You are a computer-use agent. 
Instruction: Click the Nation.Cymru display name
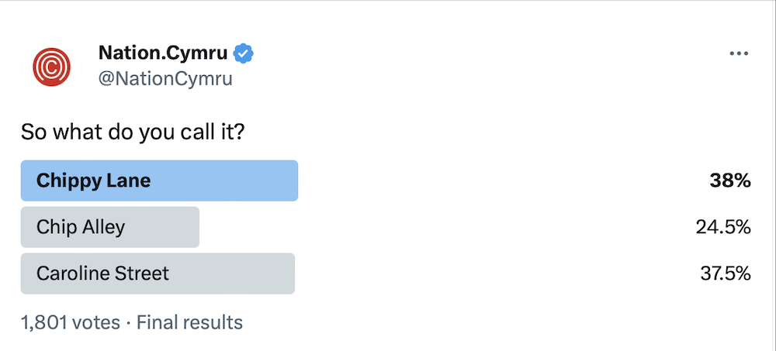point(163,53)
